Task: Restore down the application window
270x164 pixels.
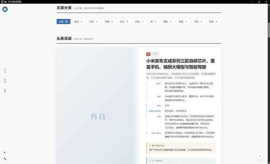Action: point(259,2)
